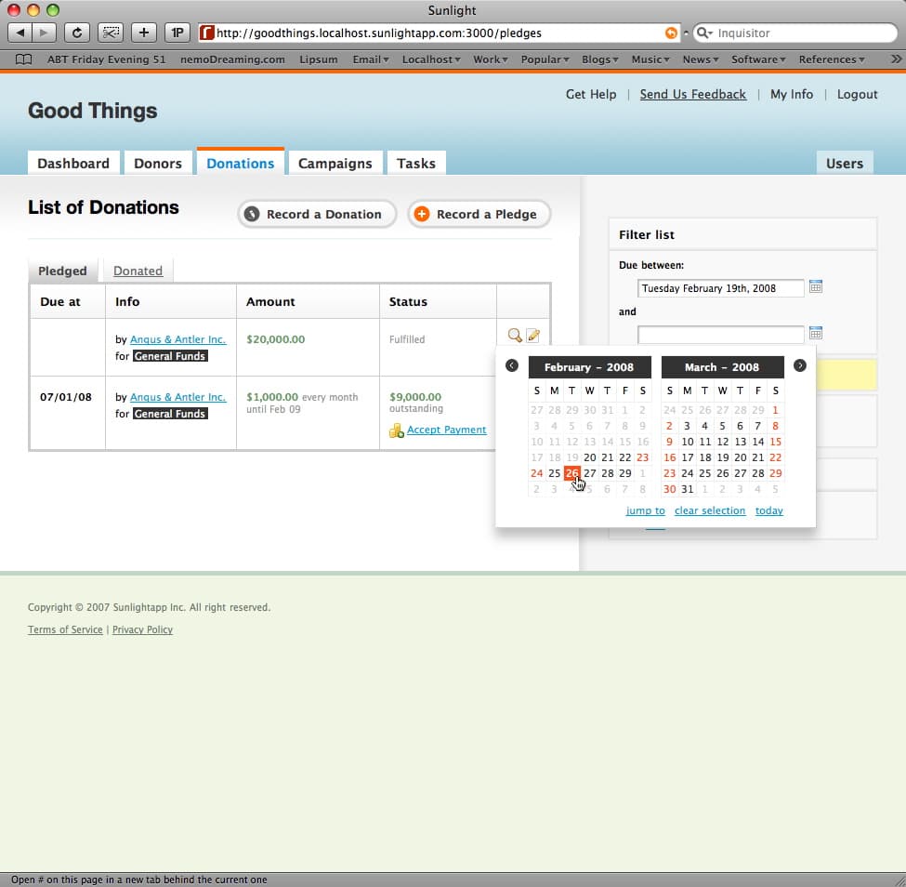906x887 pixels.
Task: Open the calendar icon beside the first due date field
Action: (816, 287)
